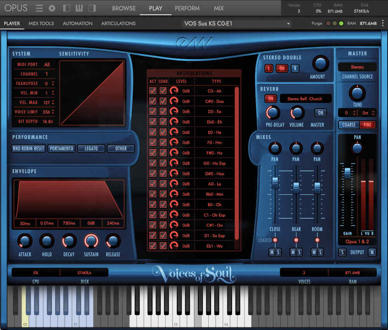
Task: Mute the Room mix channel
Action: click(314, 252)
